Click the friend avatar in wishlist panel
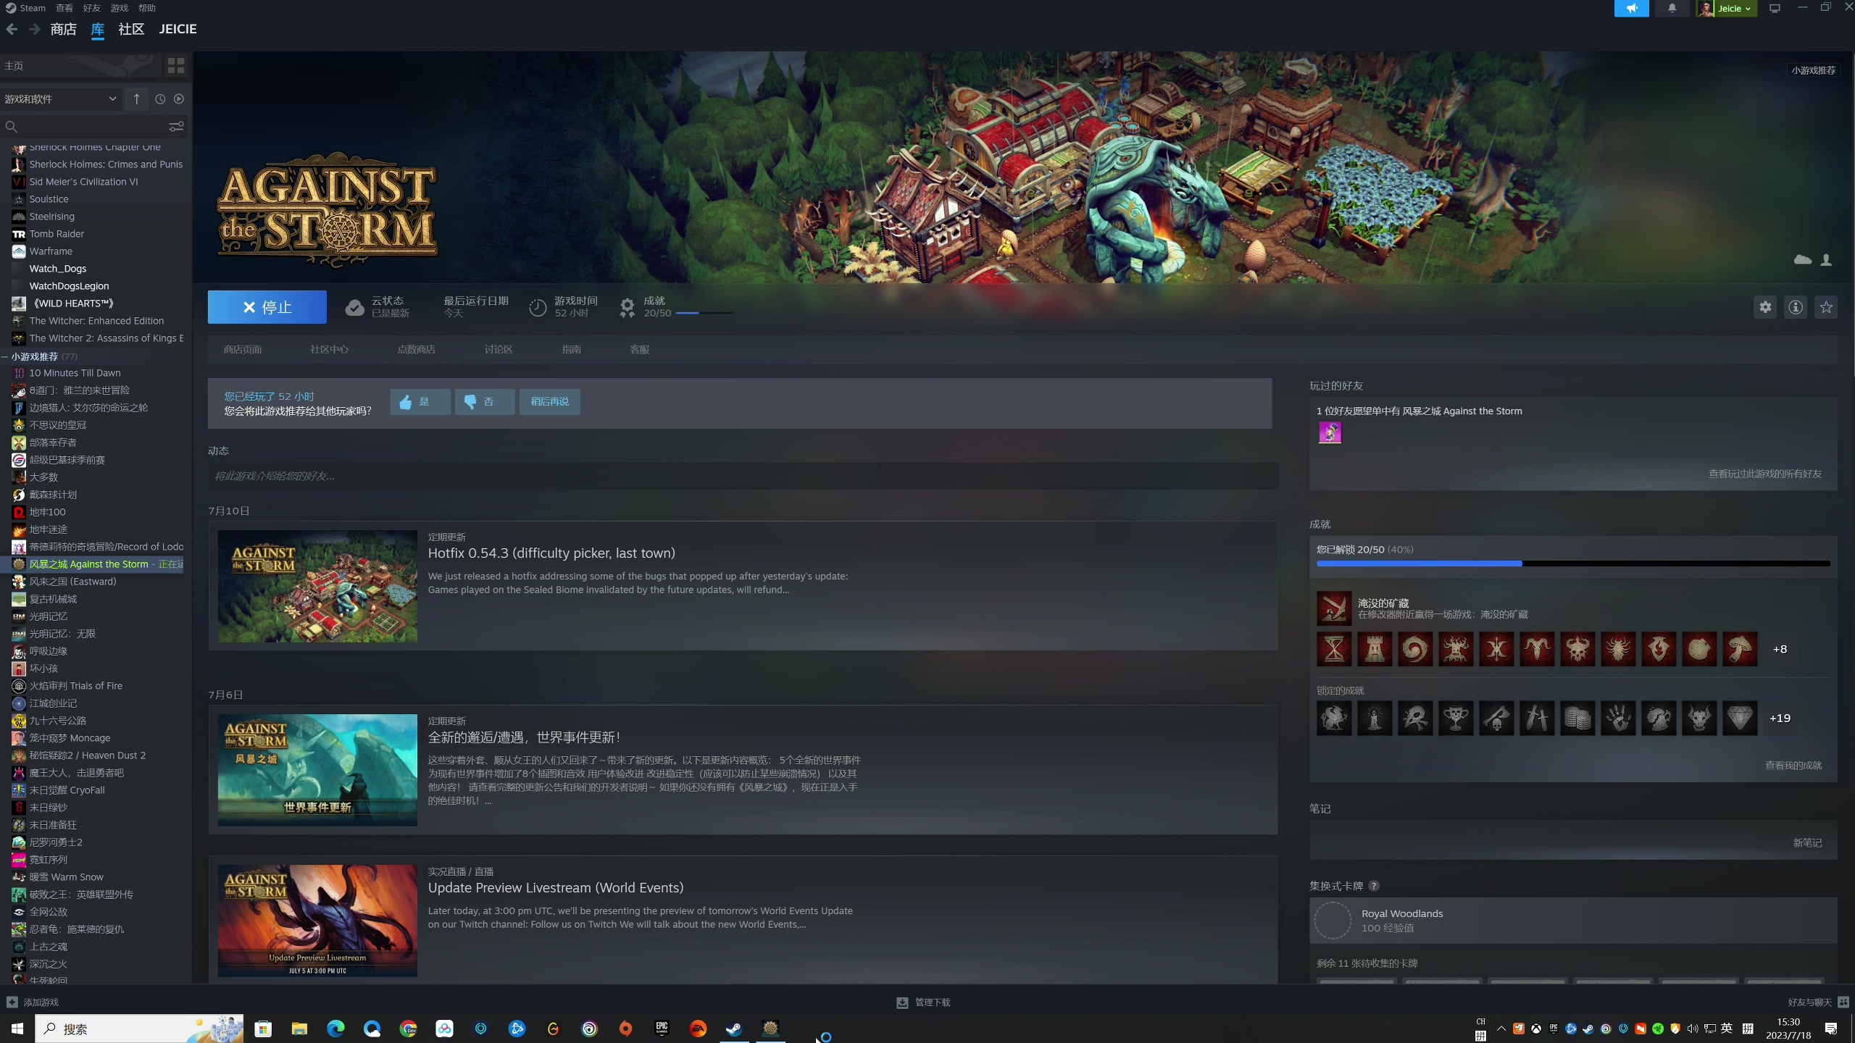This screenshot has width=1855, height=1043. pyautogui.click(x=1330, y=433)
